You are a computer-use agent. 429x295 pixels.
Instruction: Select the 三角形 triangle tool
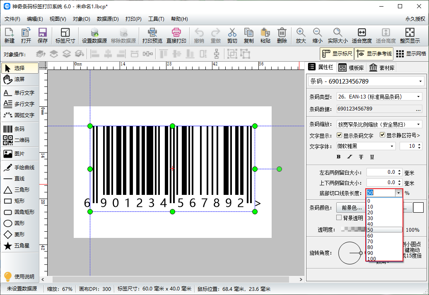(x=20, y=190)
